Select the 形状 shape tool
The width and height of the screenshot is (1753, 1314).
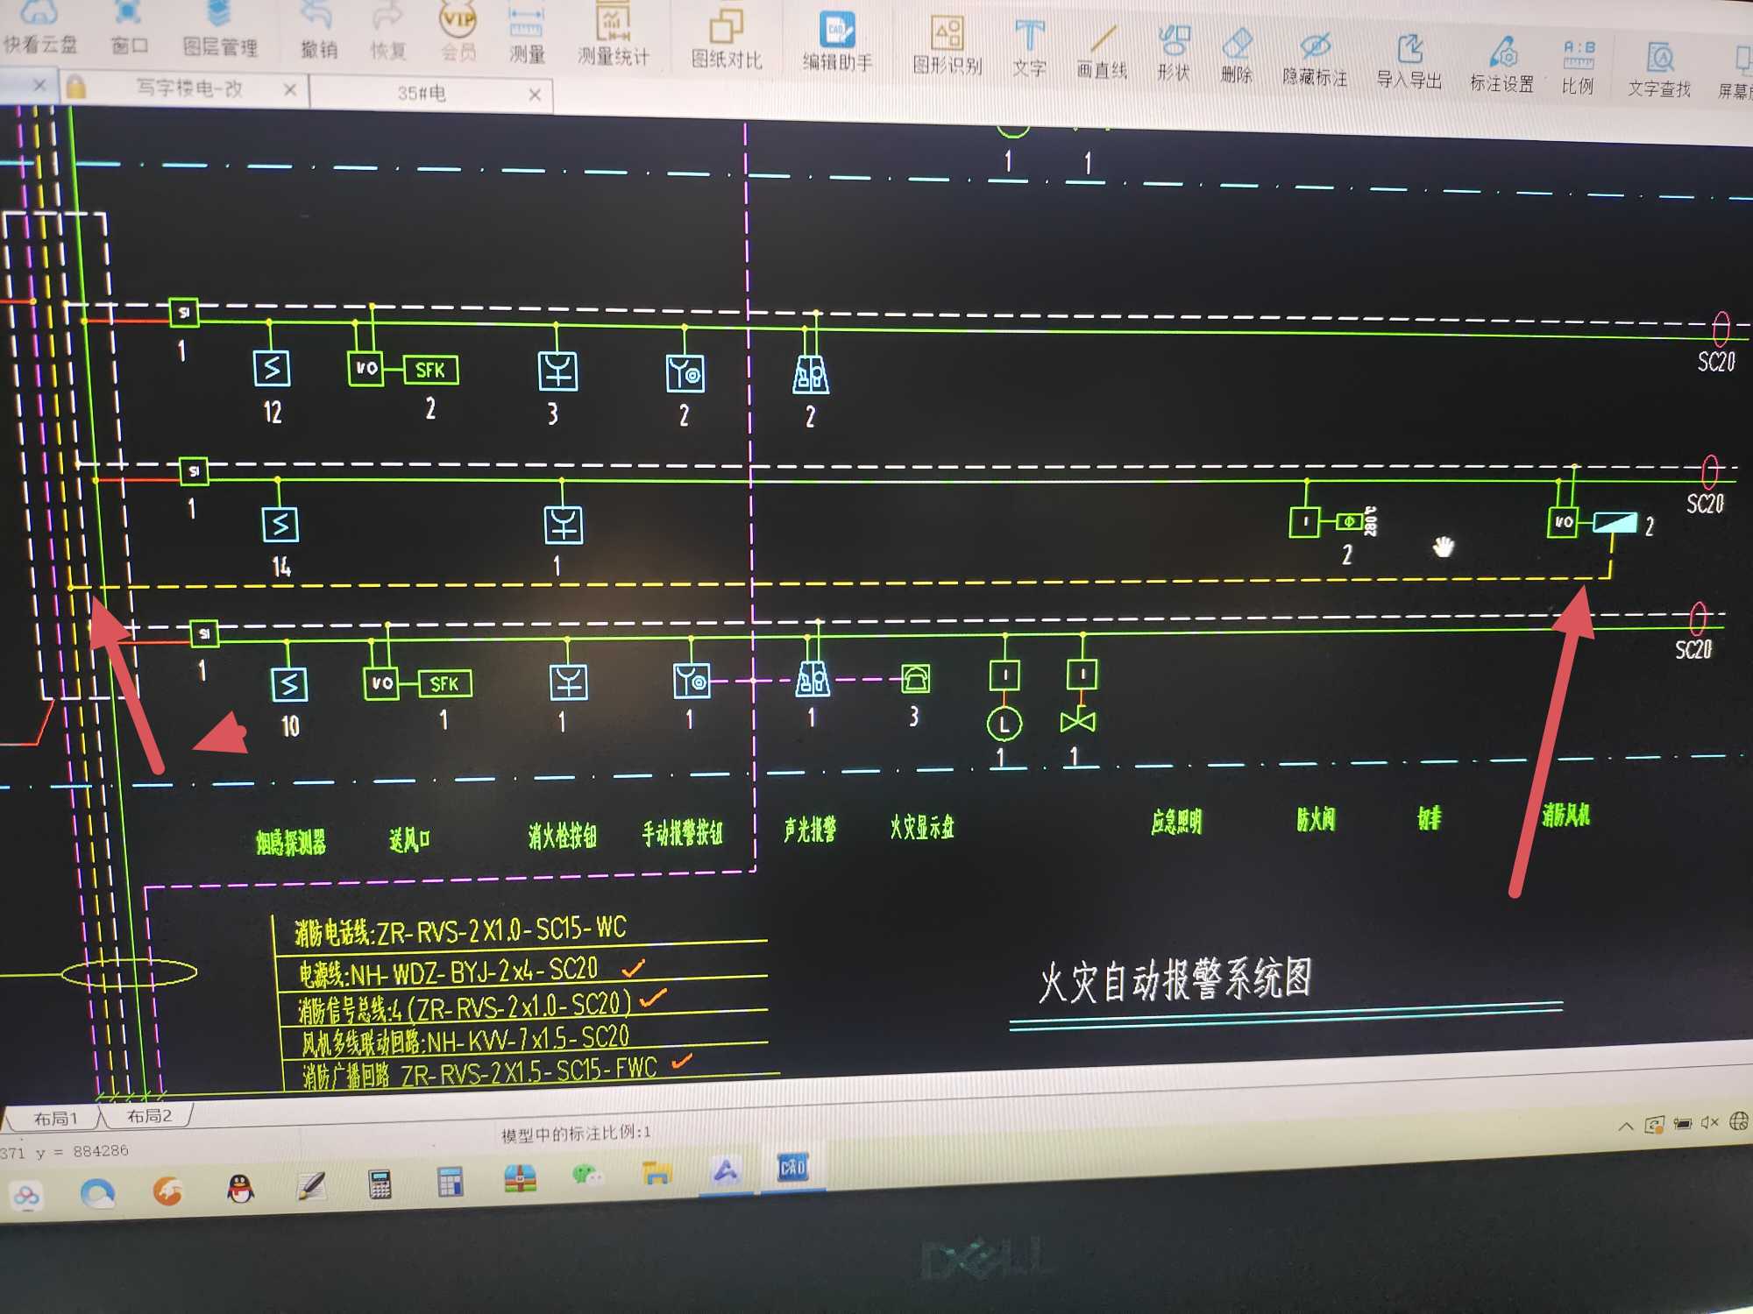click(1174, 53)
